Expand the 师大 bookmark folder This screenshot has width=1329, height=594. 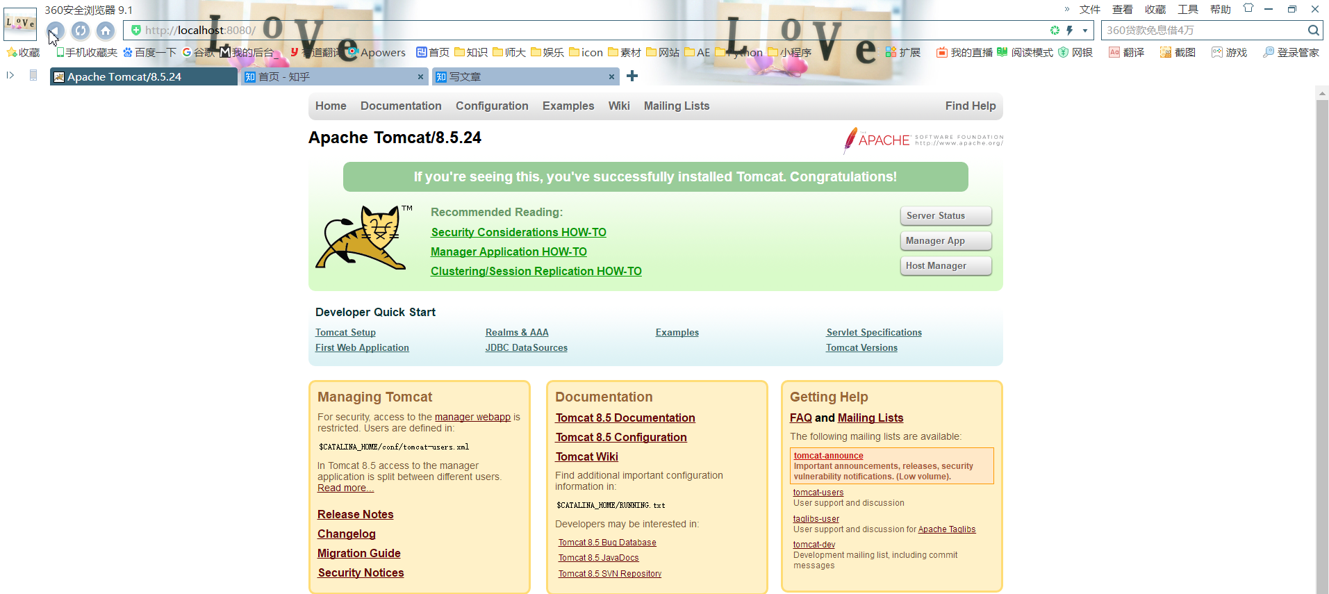point(509,53)
